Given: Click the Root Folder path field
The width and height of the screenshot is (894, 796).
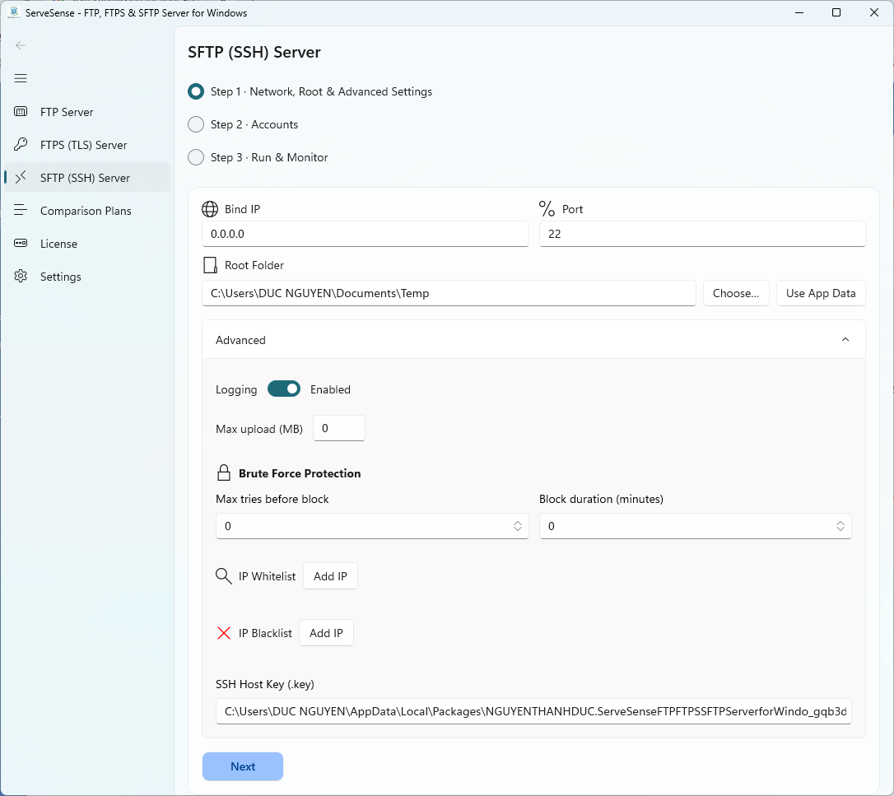Looking at the screenshot, I should pyautogui.click(x=449, y=293).
